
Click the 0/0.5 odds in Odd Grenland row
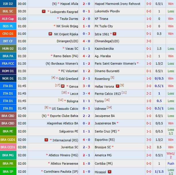point(159,78)
